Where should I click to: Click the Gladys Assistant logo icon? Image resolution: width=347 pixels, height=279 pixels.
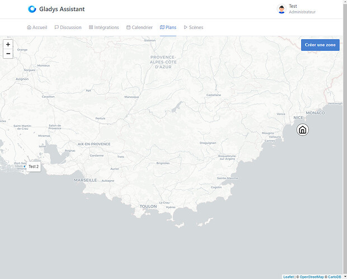pyautogui.click(x=32, y=9)
